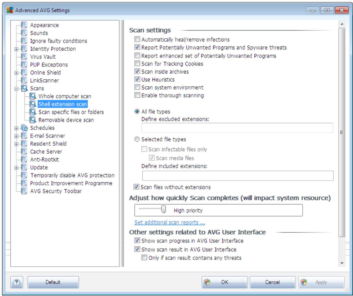Open Set additional scan reports link
Viewport: 353px width, 296px height.
coord(170,222)
